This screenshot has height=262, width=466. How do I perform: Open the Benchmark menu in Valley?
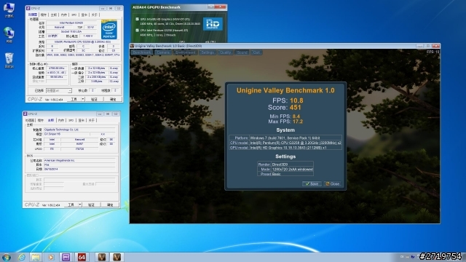[x=142, y=52]
